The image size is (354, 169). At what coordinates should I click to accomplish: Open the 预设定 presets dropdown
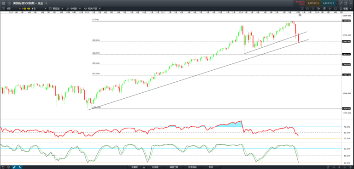click(x=56, y=9)
